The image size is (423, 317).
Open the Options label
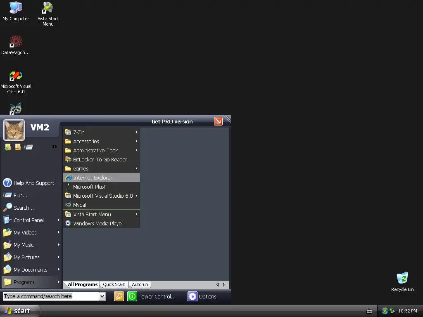pos(207,296)
